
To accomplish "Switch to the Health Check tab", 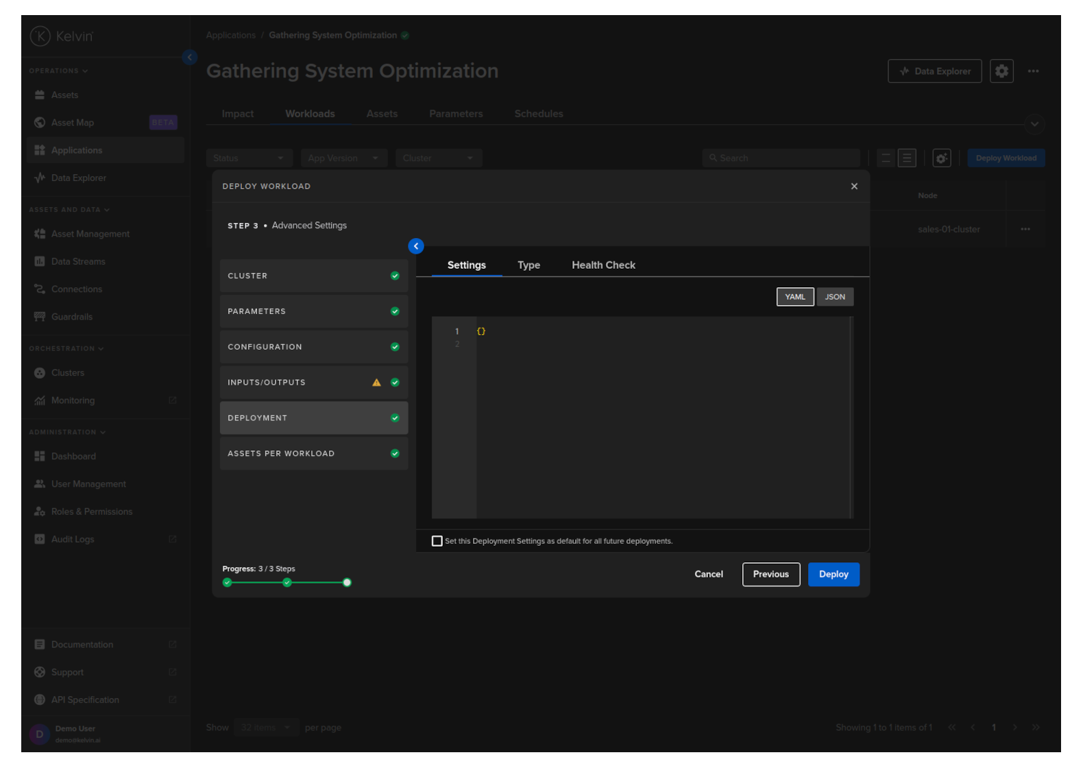I will point(603,265).
